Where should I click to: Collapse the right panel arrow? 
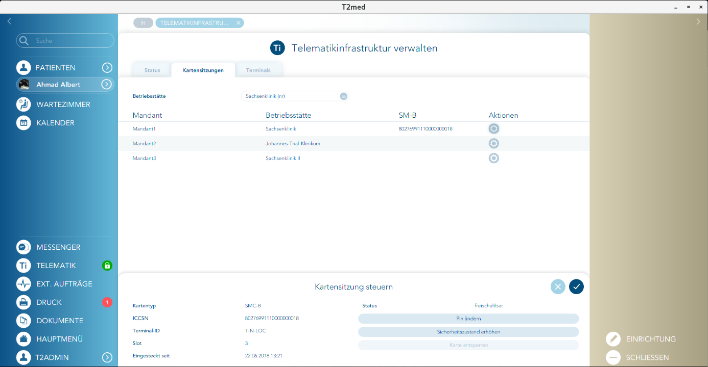698,21
